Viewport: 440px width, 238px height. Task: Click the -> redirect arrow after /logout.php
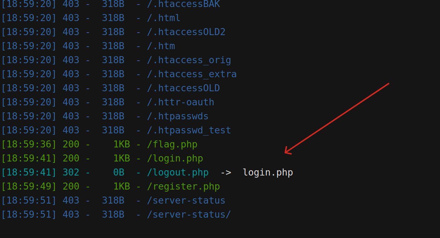click(x=226, y=172)
